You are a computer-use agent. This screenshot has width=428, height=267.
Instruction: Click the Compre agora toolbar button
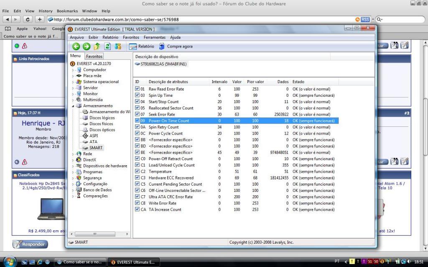click(176, 47)
